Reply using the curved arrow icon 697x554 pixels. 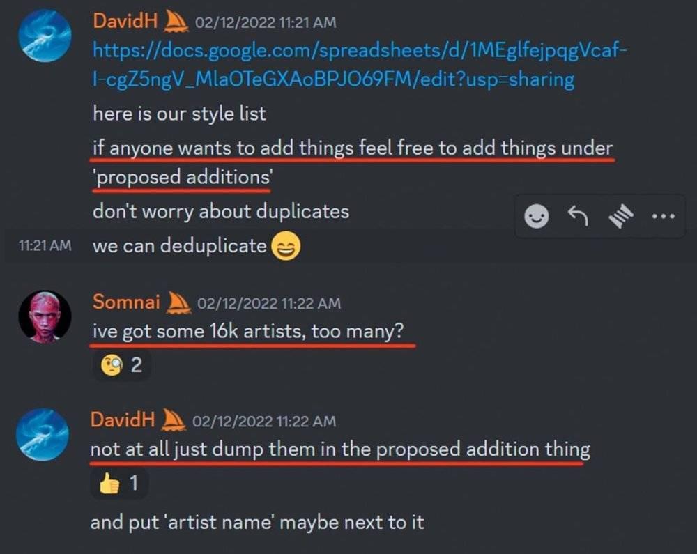point(578,216)
